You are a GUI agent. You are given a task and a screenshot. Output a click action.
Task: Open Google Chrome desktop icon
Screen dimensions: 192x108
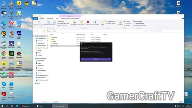4,55
